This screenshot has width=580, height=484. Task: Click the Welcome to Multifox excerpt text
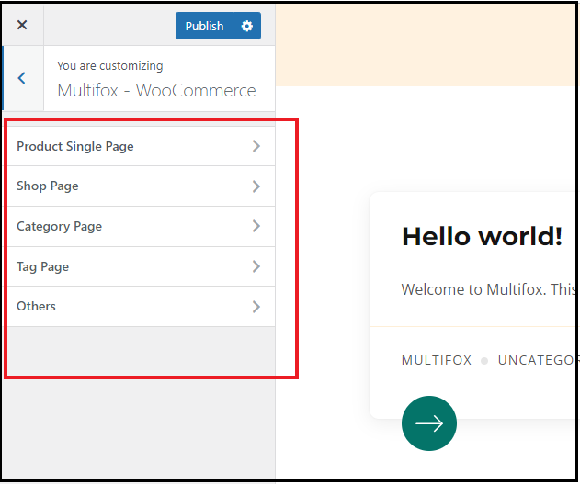[489, 289]
